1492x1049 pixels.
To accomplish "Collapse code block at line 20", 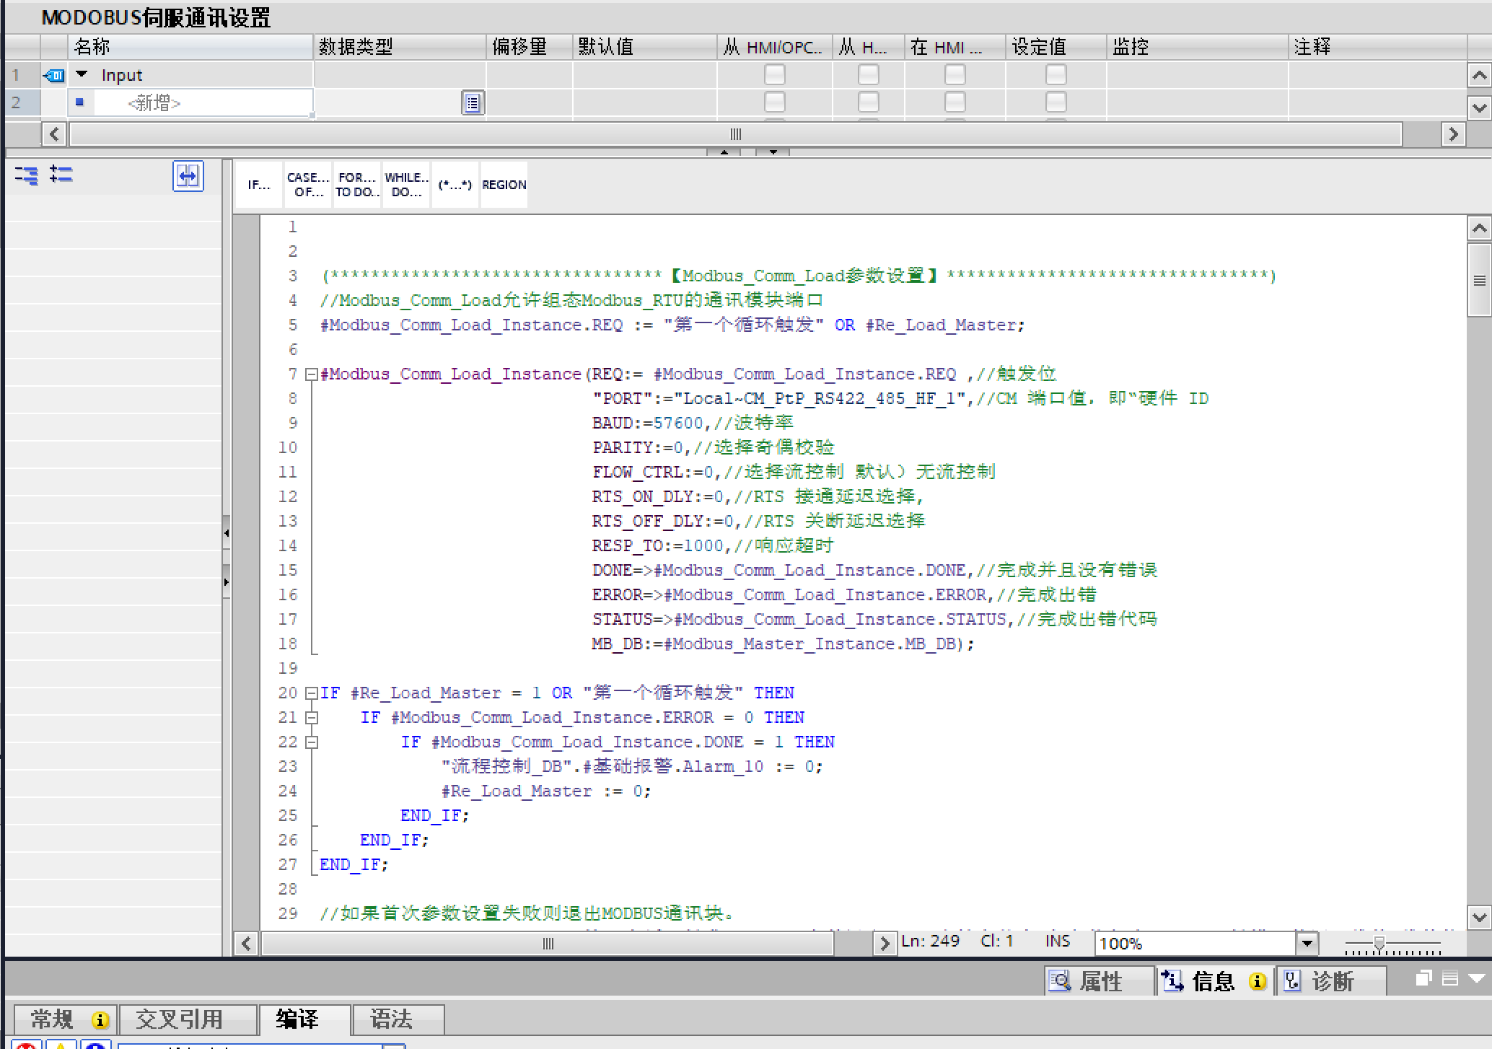I will pyautogui.click(x=312, y=693).
